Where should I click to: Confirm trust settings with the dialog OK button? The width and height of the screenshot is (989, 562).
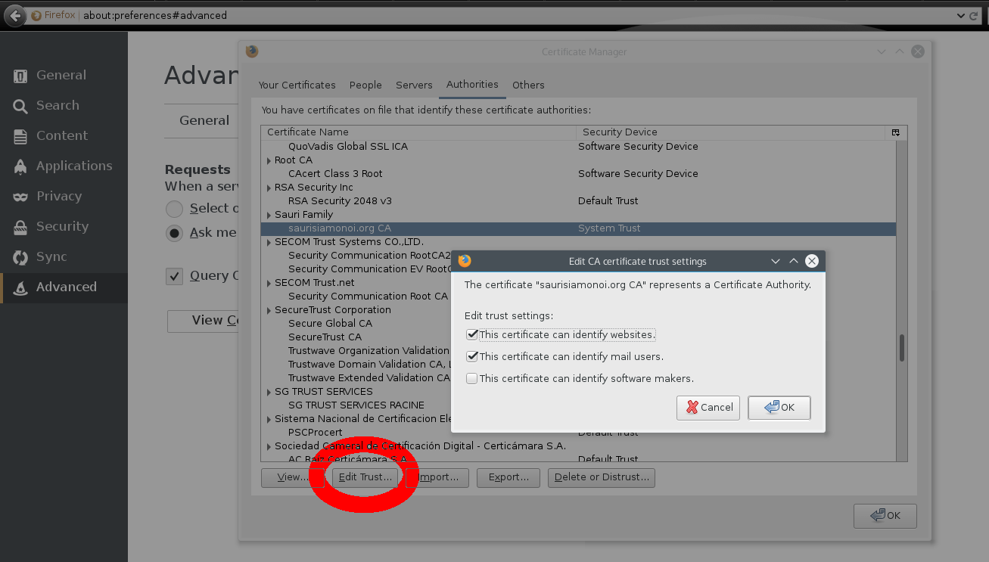tap(779, 407)
